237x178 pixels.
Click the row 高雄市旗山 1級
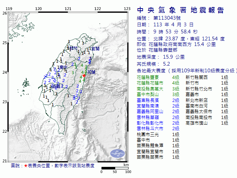click(x=207, y=123)
